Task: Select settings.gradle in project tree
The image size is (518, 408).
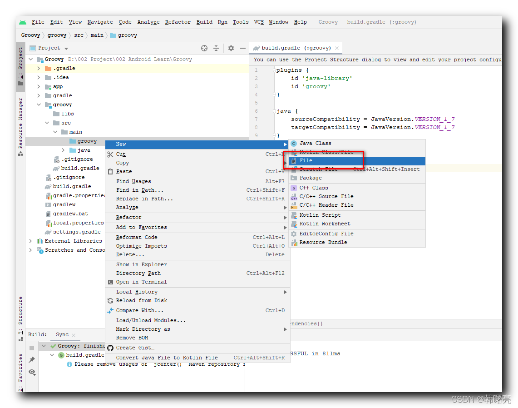Action: 77,232
